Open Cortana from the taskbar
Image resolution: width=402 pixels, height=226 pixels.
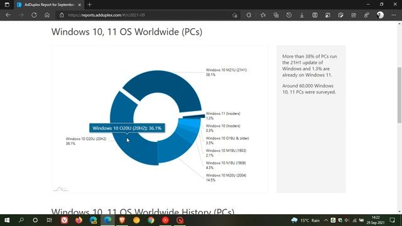pos(35,220)
